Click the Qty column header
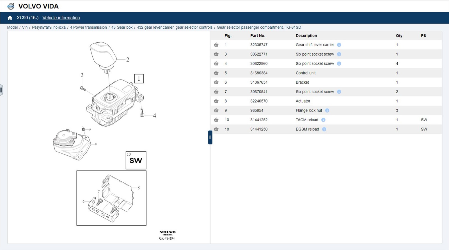This screenshot has width=449, height=250. click(x=399, y=36)
